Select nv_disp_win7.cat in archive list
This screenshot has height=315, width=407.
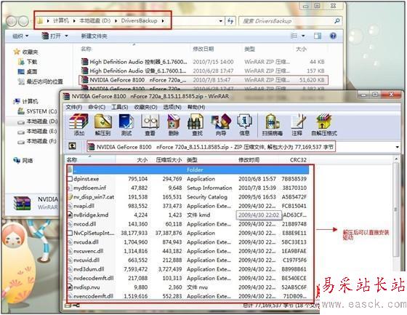[188, 197]
